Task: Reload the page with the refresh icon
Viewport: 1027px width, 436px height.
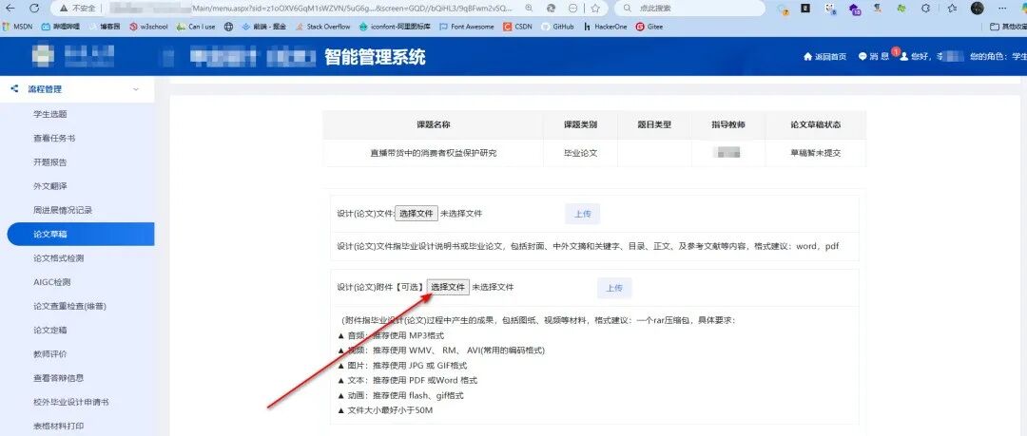Action: tap(35, 9)
